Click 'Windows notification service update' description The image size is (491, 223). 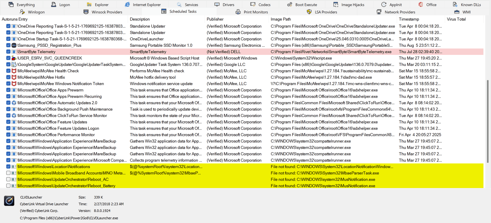(x=161, y=84)
